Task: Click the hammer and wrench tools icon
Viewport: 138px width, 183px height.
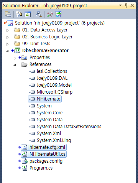Action: pyautogui.click(x=50, y=14)
